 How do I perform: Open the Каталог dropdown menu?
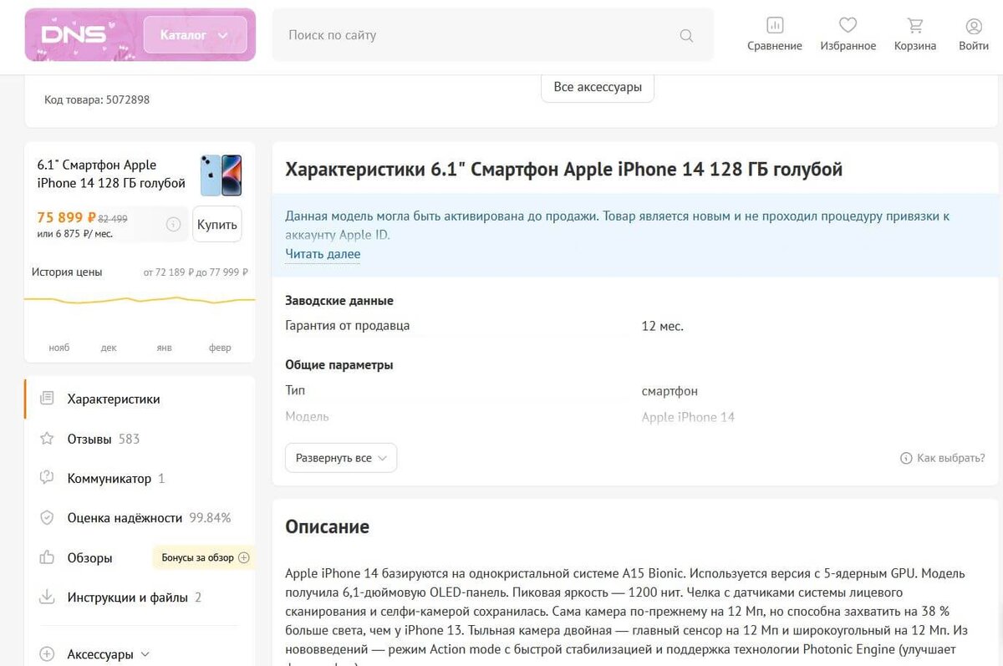(195, 35)
